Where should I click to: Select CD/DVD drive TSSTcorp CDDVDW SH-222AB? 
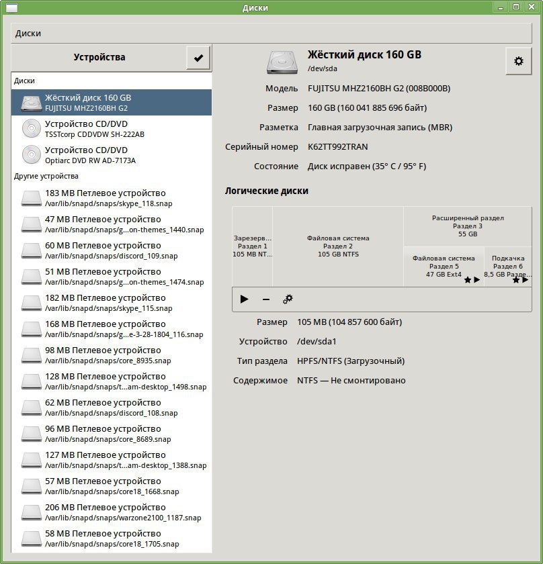112,129
